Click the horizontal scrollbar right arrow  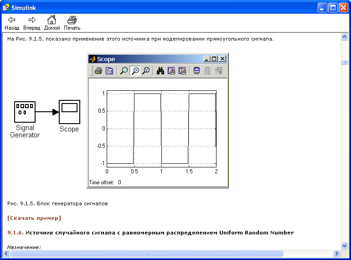(x=336, y=253)
